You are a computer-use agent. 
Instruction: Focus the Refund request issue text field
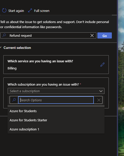(x=48, y=35)
